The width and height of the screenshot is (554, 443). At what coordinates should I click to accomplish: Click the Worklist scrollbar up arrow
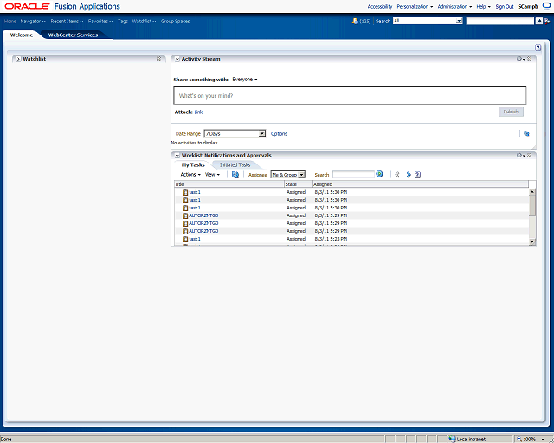(532, 191)
